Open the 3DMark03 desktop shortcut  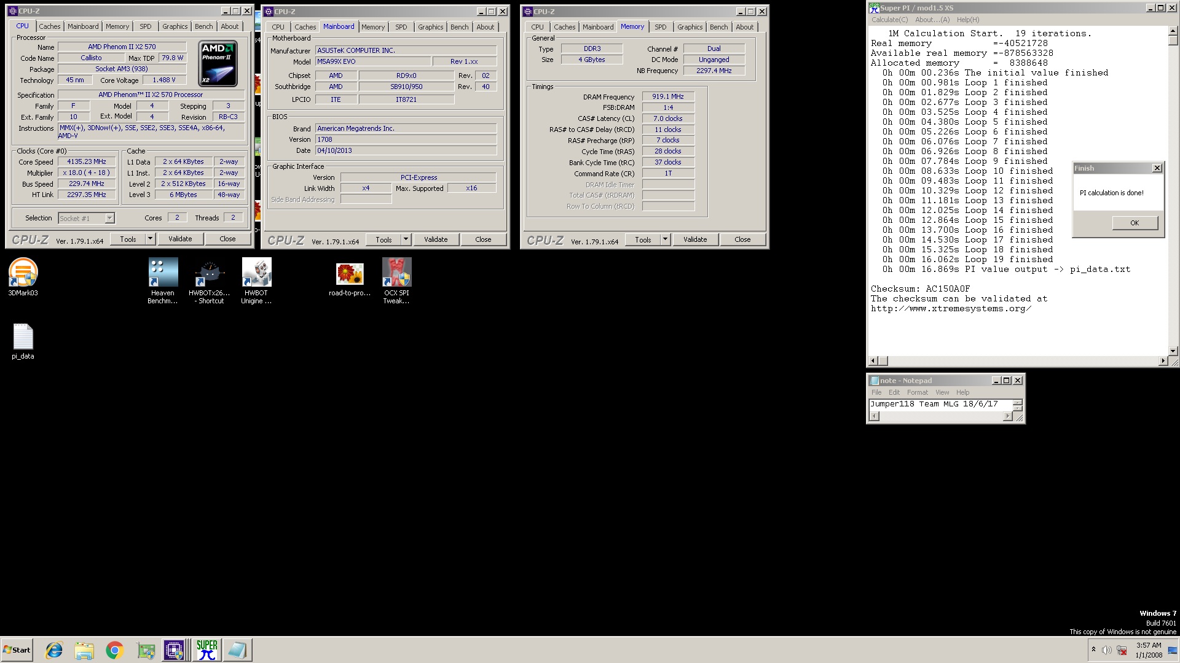coord(23,277)
